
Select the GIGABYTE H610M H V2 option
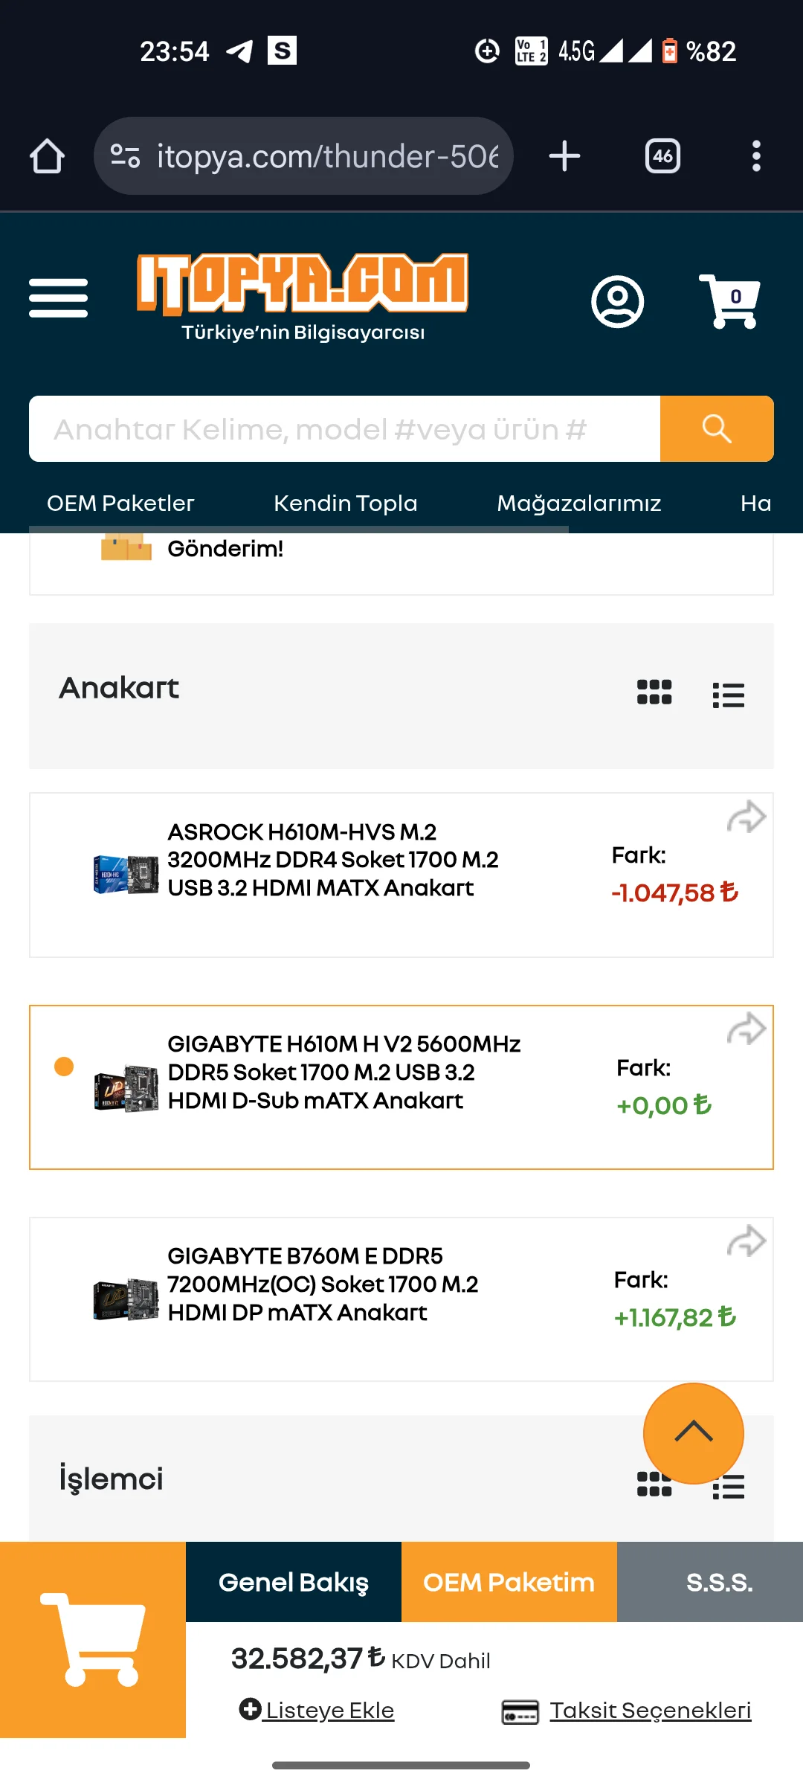pyautogui.click(x=344, y=1072)
